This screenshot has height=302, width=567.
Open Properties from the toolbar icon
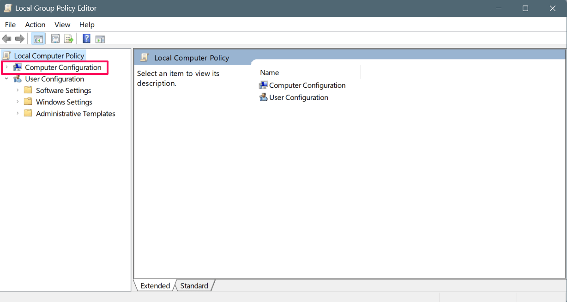[55, 39]
